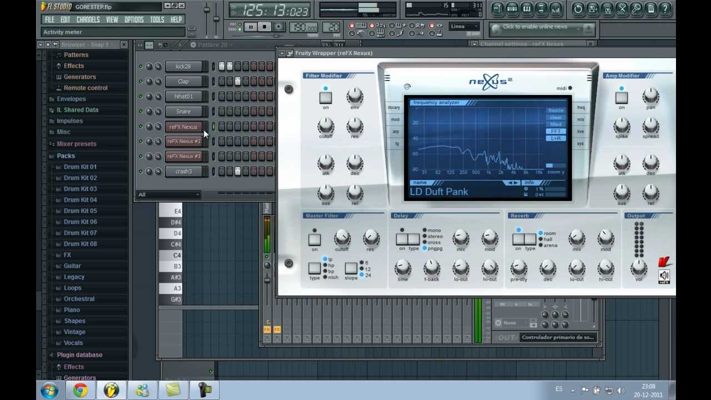The width and height of the screenshot is (711, 400).
Task: Enable the Master Filter on switch
Action: coord(314,239)
